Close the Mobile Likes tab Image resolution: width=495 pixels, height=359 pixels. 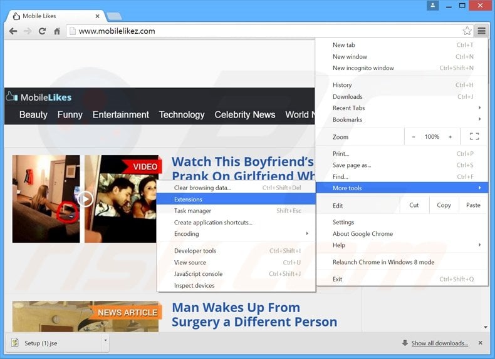pyautogui.click(x=97, y=16)
